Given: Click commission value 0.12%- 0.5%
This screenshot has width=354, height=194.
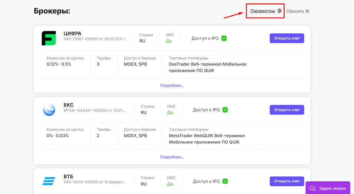Looking at the screenshot, I should pos(59,64).
